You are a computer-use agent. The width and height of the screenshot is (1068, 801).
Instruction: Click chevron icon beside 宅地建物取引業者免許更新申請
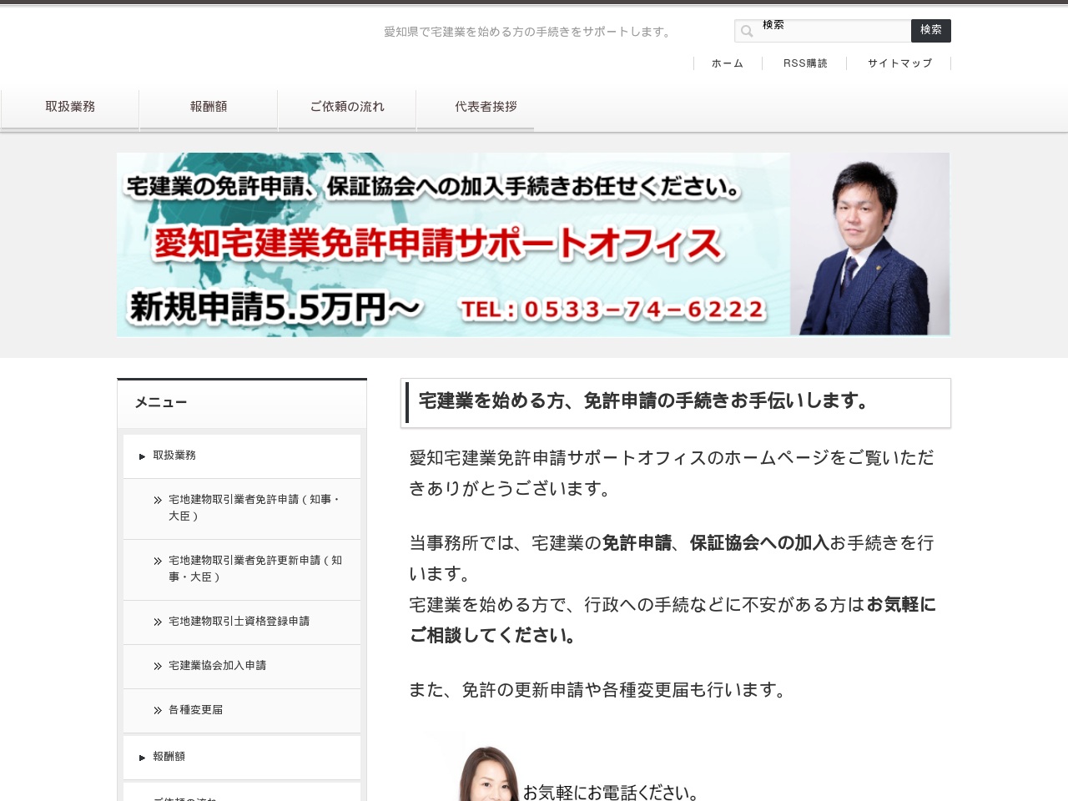158,562
